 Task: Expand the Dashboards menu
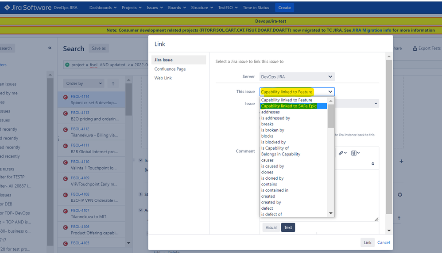(x=103, y=8)
